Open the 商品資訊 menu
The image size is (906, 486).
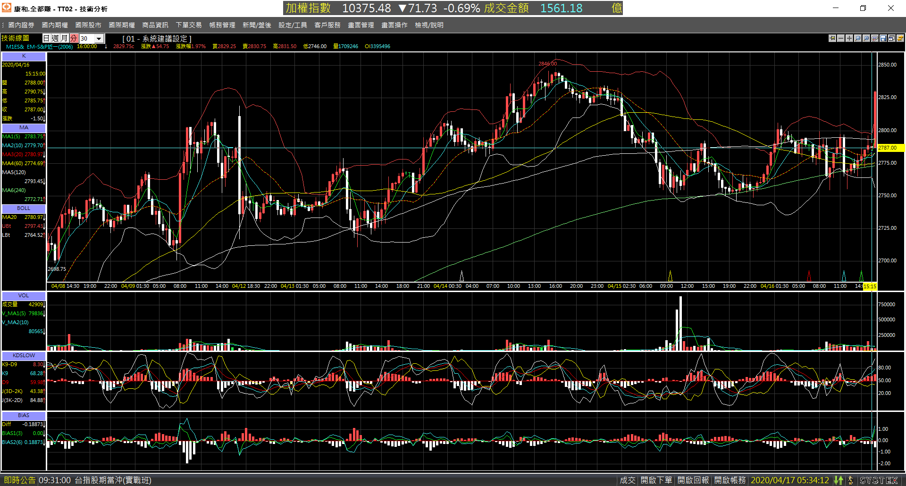(x=155, y=25)
